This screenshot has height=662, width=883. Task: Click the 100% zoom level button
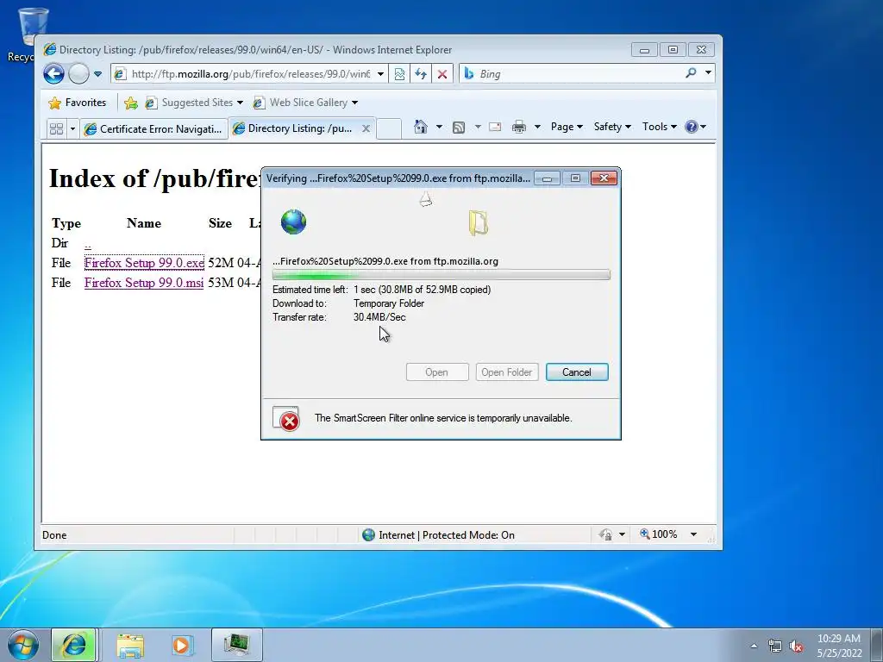[658, 534]
